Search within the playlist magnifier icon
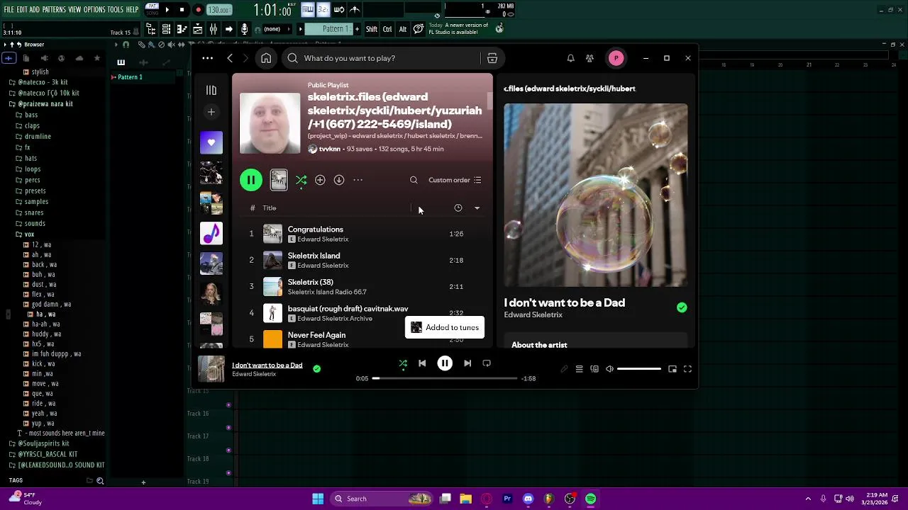 tap(414, 180)
